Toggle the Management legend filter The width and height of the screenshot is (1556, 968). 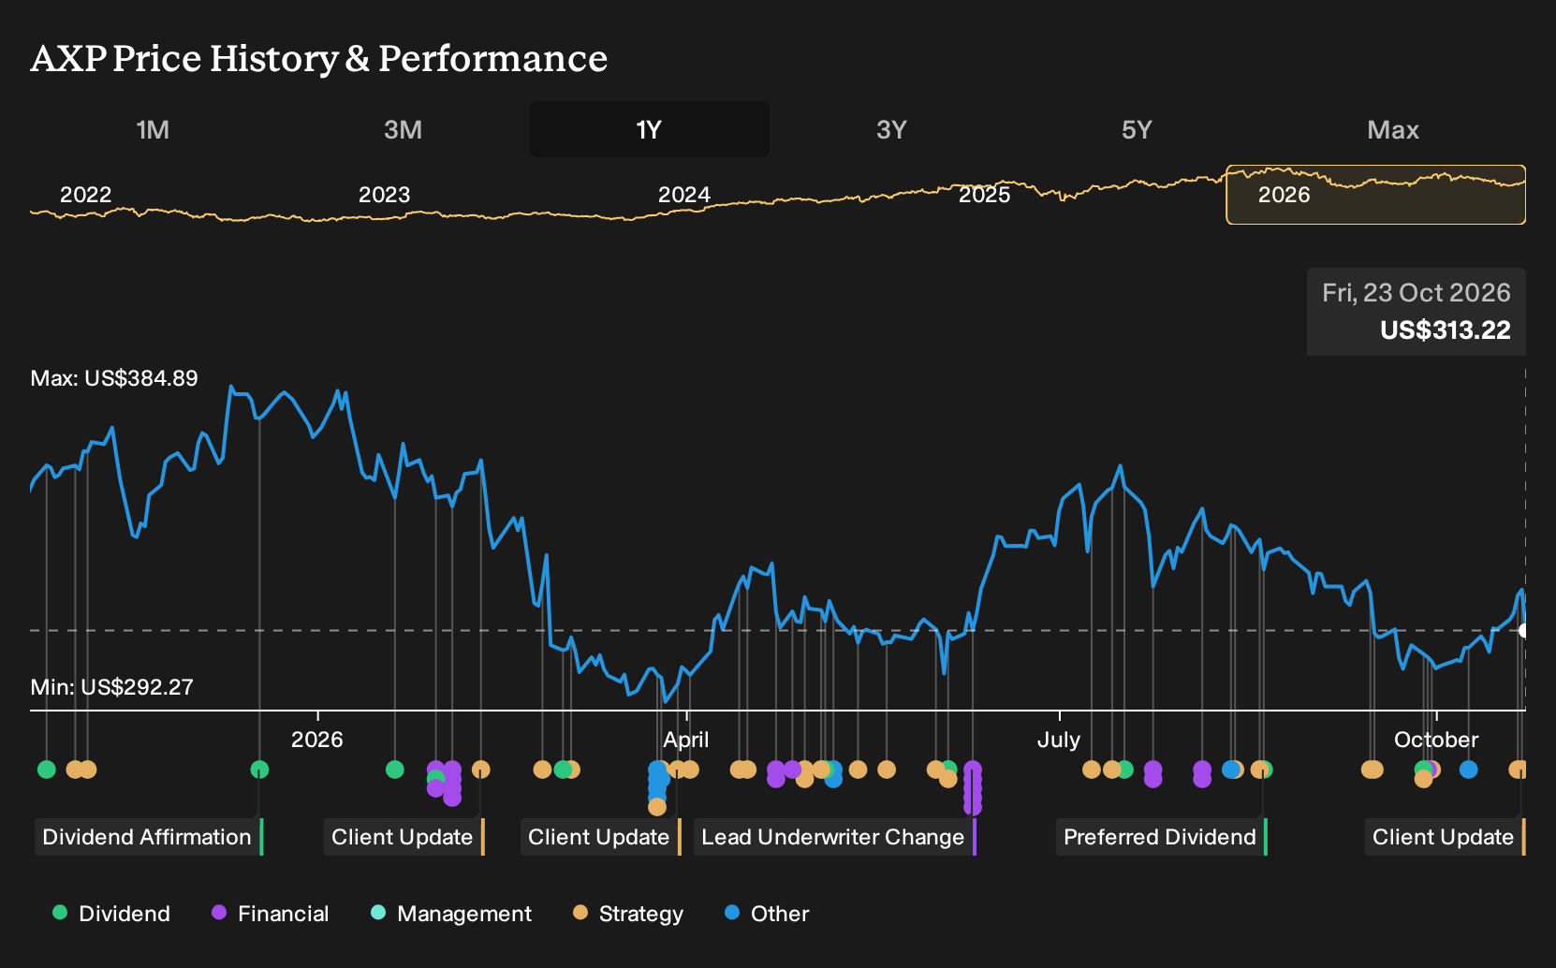451,914
